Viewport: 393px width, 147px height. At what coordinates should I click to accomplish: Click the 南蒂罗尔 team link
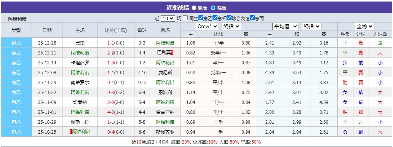pos(80,83)
